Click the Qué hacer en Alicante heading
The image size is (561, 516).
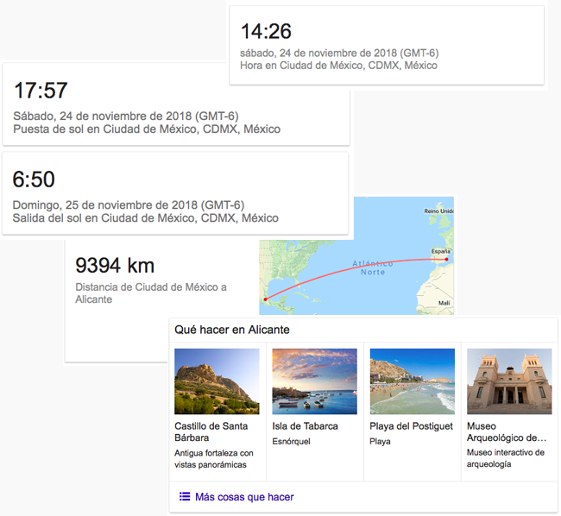coord(231,330)
